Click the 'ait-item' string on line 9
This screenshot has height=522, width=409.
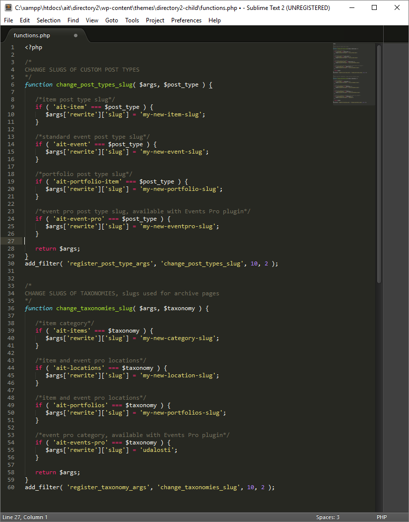(x=70, y=107)
